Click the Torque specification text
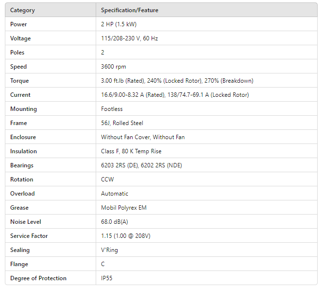 177,81
